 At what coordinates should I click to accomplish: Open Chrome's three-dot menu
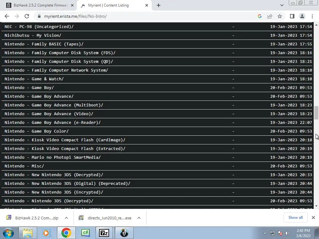[x=312, y=16]
